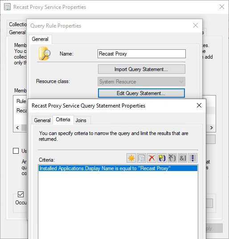Close the Query Statement Properties dialog

tap(199, 105)
